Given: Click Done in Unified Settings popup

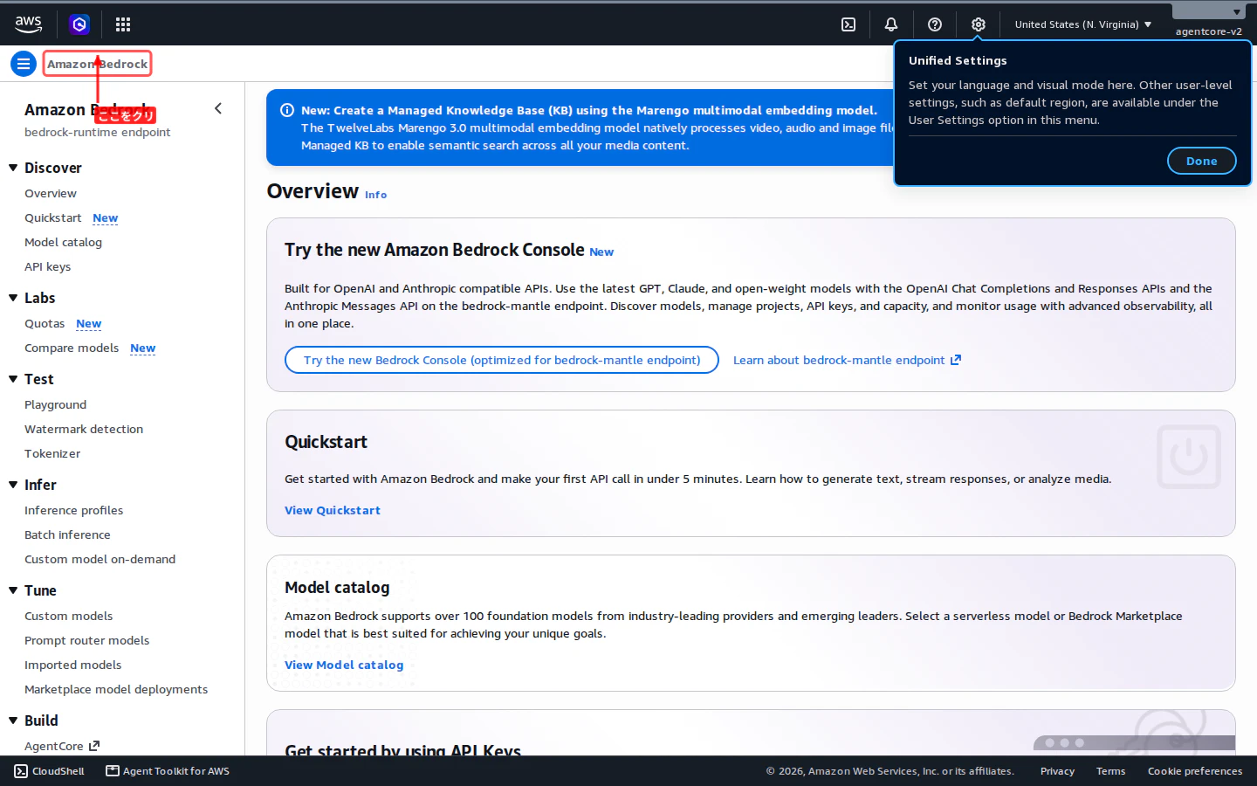Looking at the screenshot, I should click(1201, 161).
